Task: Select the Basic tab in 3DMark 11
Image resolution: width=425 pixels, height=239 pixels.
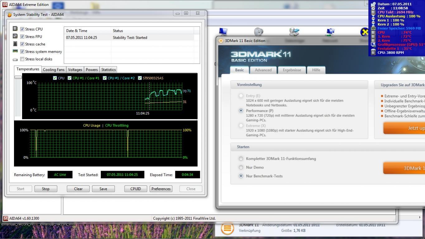Action: pos(239,70)
